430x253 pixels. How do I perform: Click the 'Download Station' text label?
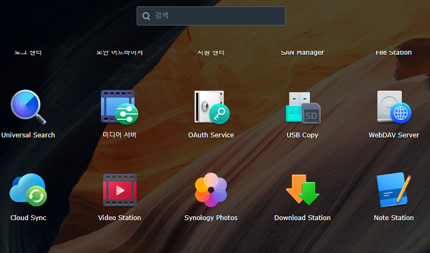pos(302,217)
